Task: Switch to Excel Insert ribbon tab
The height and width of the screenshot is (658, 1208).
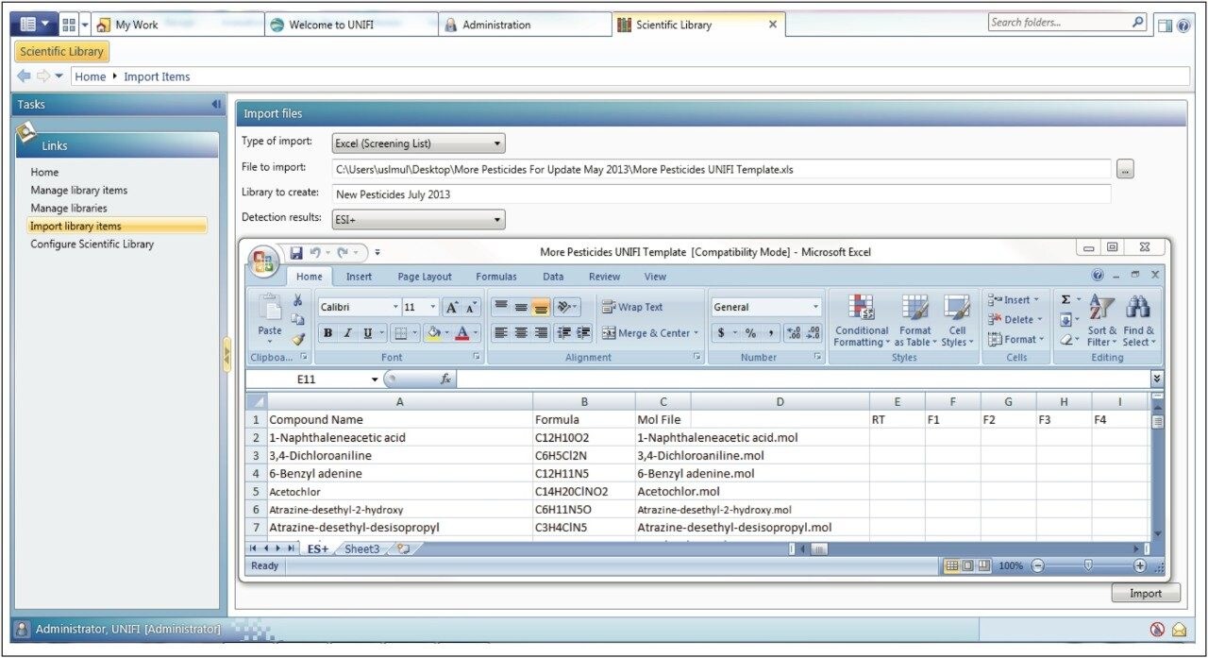Action: (x=359, y=277)
